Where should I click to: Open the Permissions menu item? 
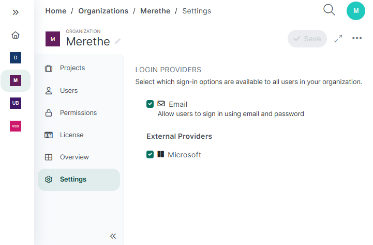click(79, 113)
